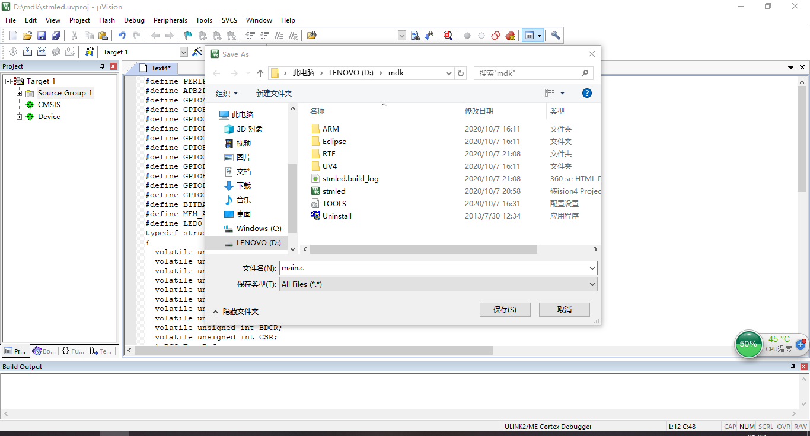The height and width of the screenshot is (436, 810).
Task: Open the Project menu
Action: pyautogui.click(x=79, y=20)
